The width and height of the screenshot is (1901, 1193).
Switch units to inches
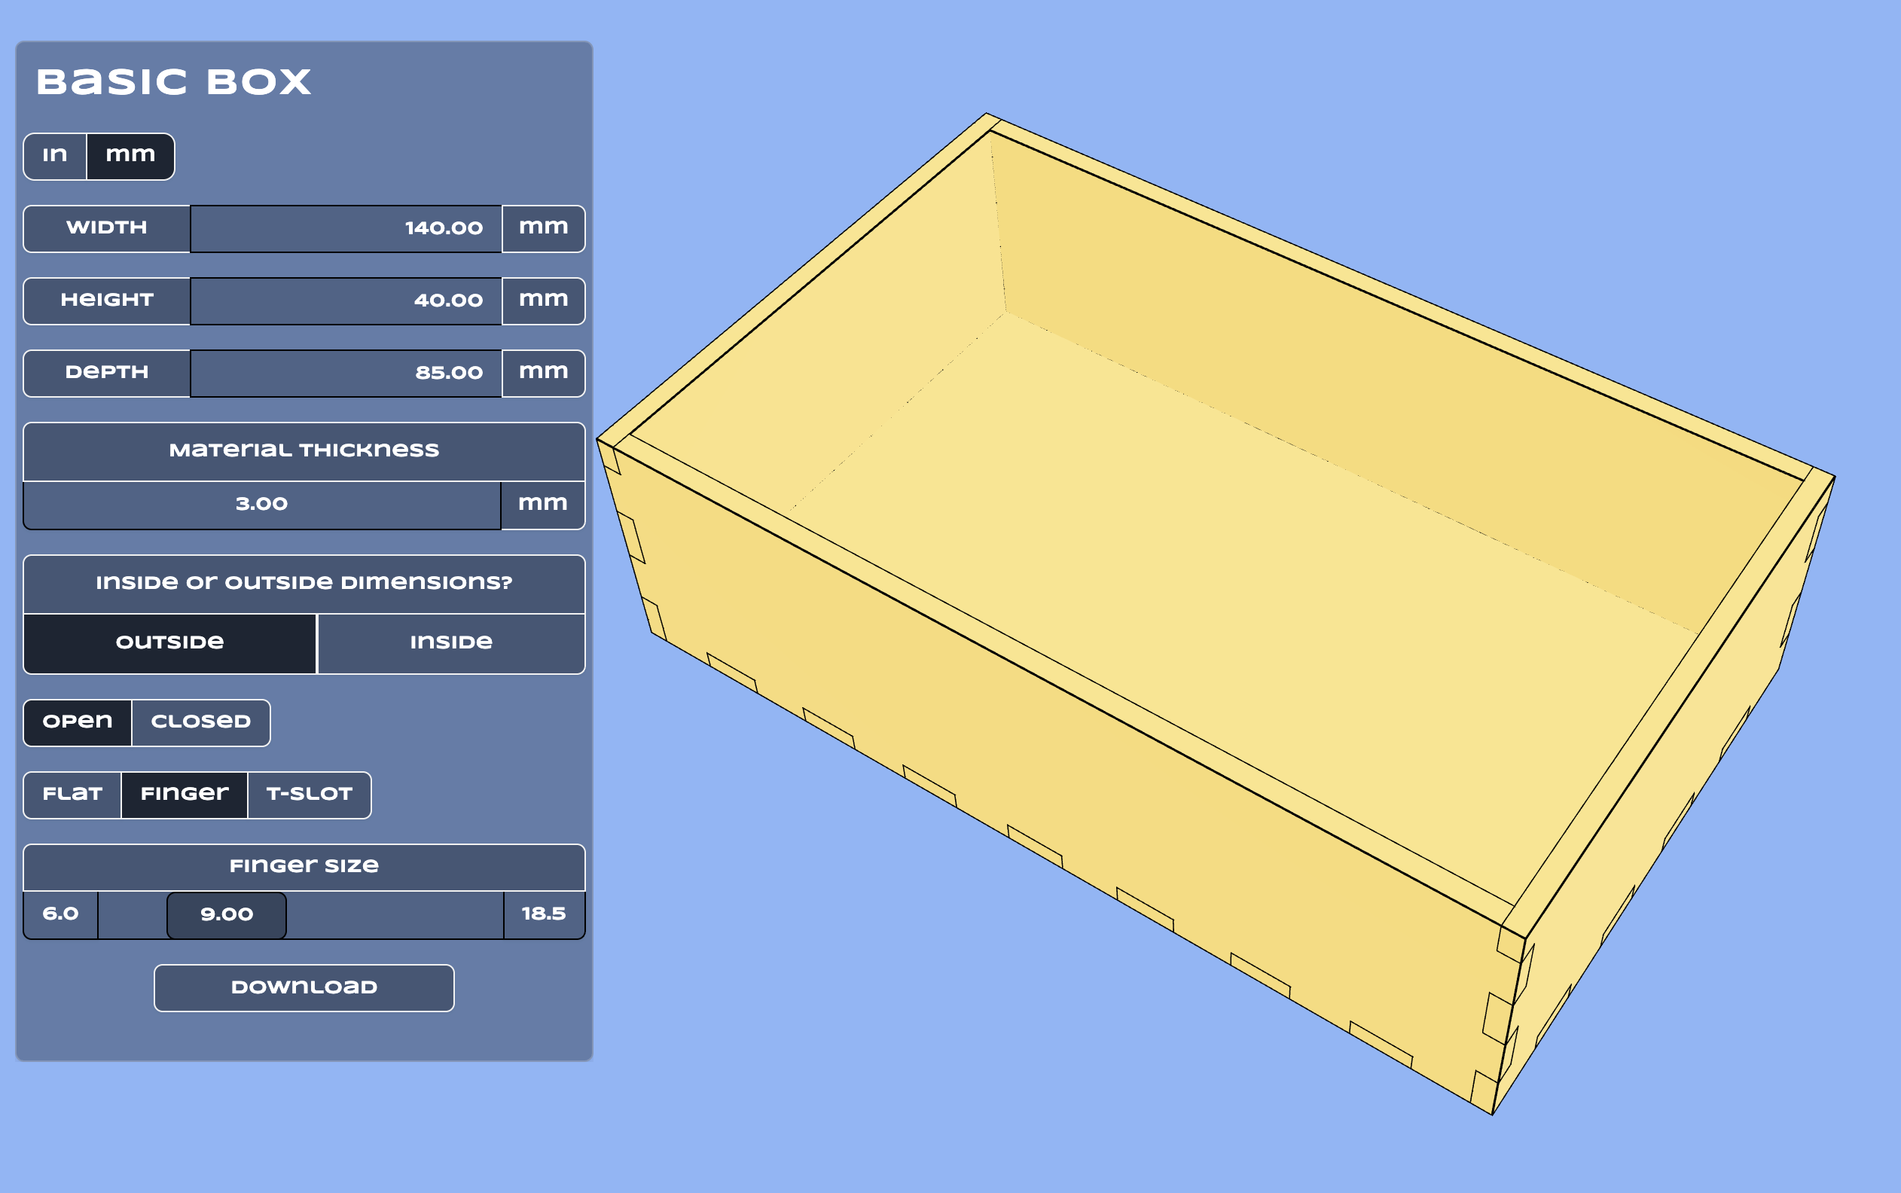point(55,155)
